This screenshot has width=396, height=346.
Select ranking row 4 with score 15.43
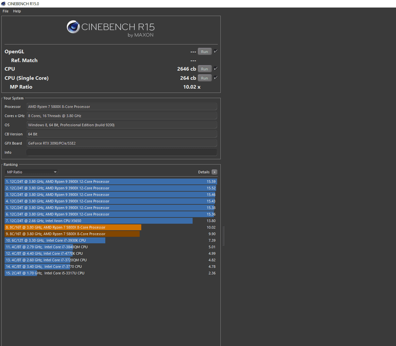click(111, 201)
